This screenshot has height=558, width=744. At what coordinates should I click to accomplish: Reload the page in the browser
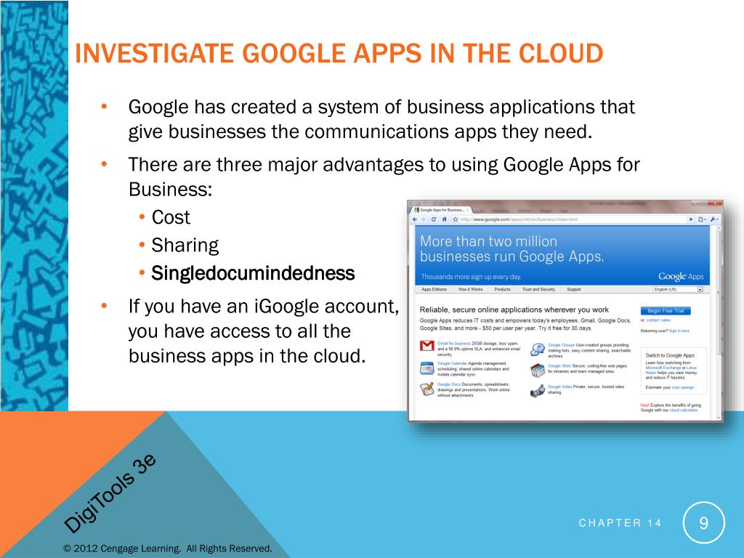point(434,219)
